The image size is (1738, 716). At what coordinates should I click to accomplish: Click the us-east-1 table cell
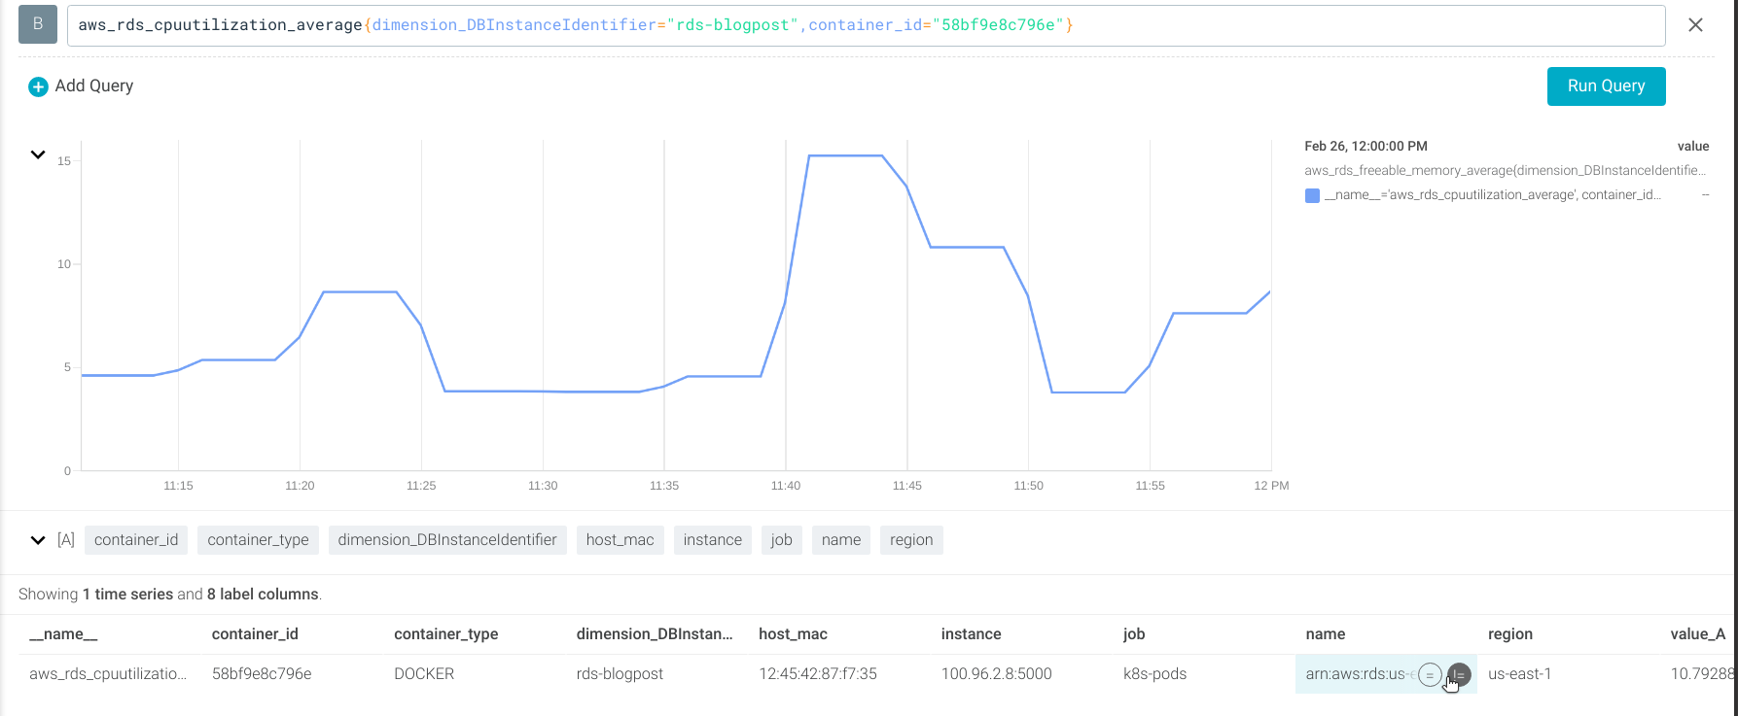[1519, 674]
